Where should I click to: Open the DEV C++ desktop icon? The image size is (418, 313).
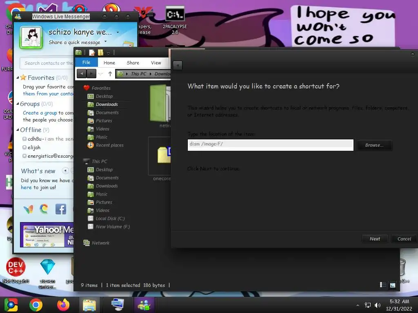click(x=16, y=270)
